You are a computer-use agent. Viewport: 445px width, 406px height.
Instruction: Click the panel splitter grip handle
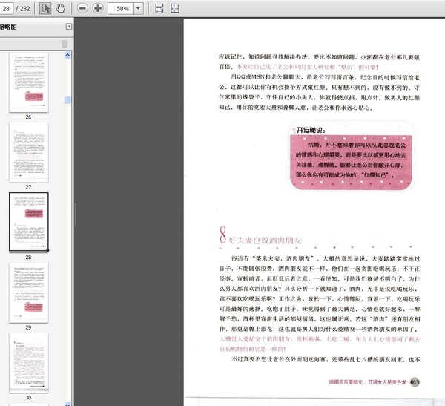[x=76, y=214]
